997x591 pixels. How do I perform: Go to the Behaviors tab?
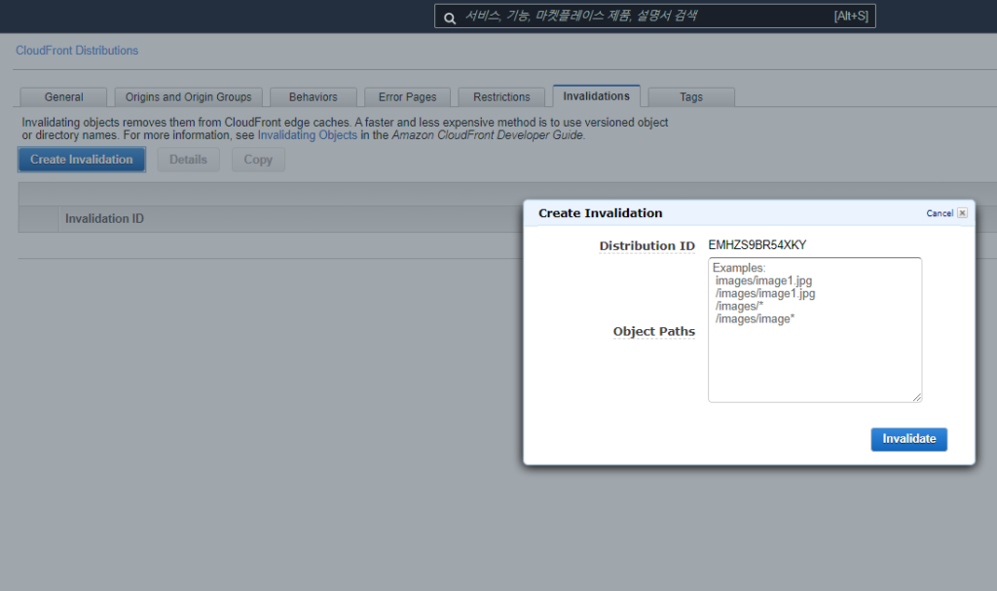tap(313, 97)
